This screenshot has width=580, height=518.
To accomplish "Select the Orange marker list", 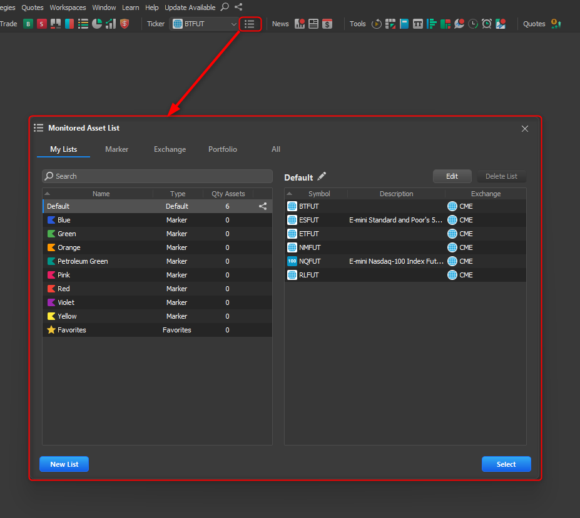I will coord(157,247).
